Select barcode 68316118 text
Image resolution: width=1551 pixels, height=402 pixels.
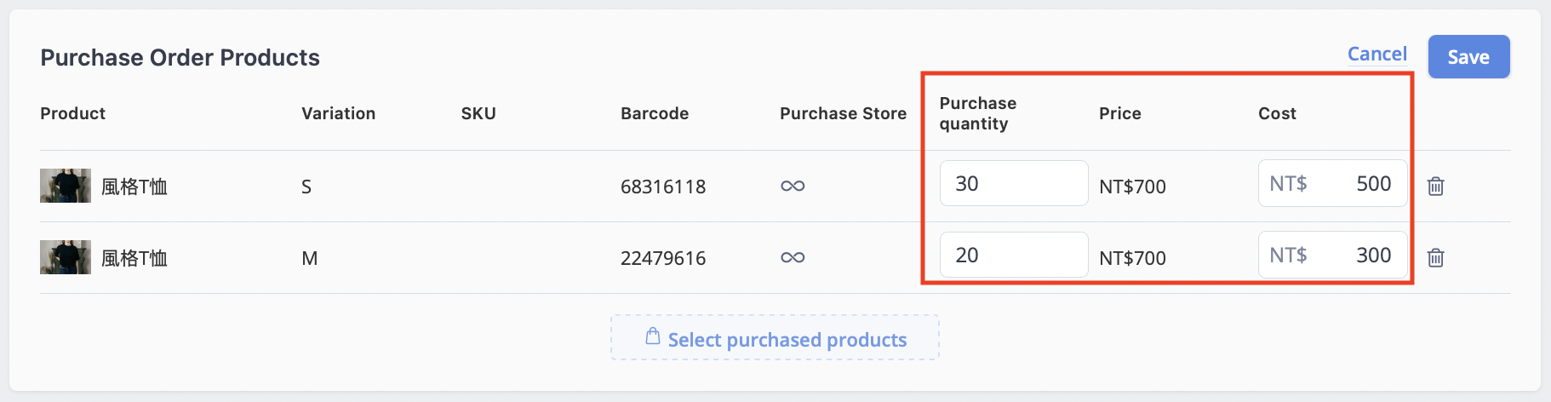tap(663, 187)
